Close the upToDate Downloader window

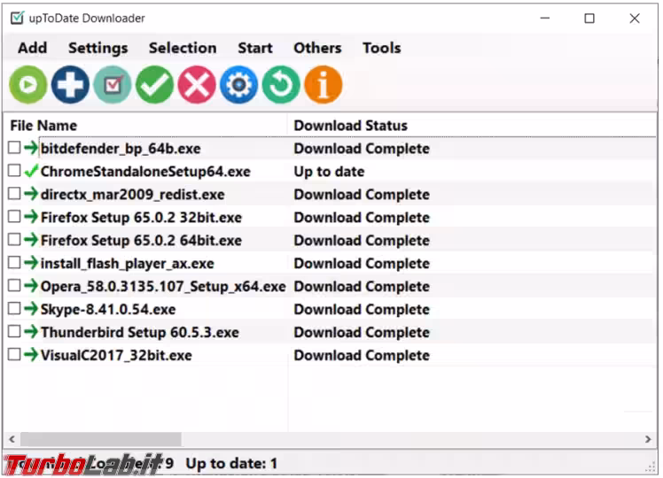click(635, 19)
